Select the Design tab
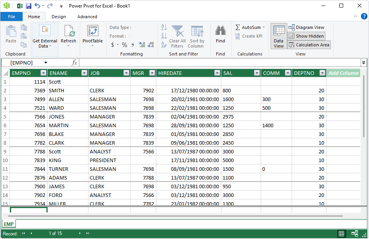This screenshot has width=369, height=239. (59, 17)
